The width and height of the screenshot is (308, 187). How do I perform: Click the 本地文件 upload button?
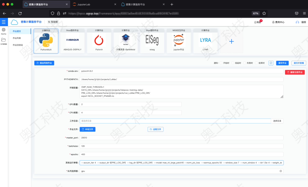pos(88,129)
